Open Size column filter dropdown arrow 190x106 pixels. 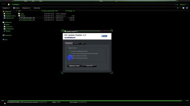[74, 11]
